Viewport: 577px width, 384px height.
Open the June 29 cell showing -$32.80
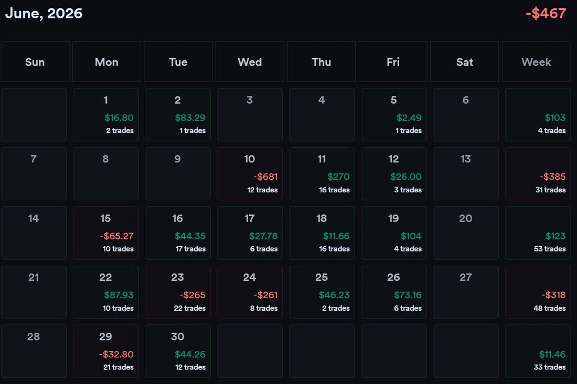[x=106, y=352]
